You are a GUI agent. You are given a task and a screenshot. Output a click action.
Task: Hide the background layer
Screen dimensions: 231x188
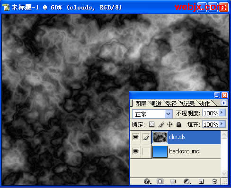pos(135,151)
